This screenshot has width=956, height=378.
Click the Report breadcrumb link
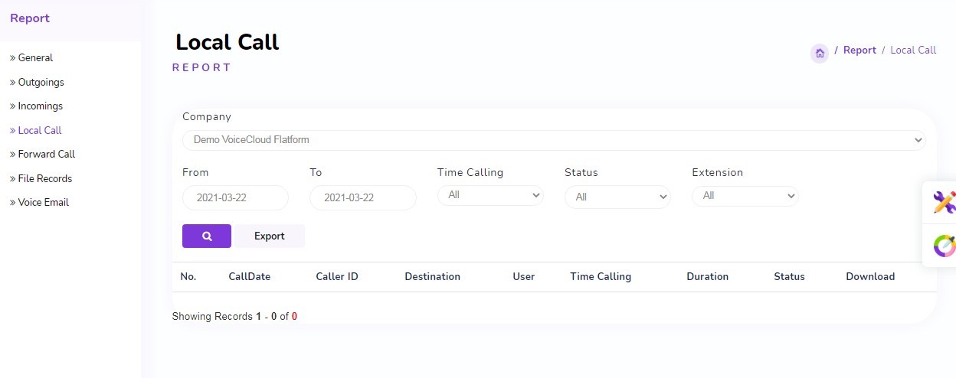point(859,51)
